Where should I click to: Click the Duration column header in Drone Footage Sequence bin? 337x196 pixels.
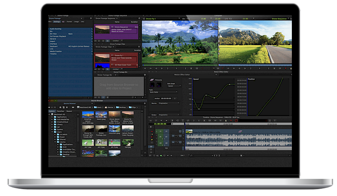[x=134, y=22]
